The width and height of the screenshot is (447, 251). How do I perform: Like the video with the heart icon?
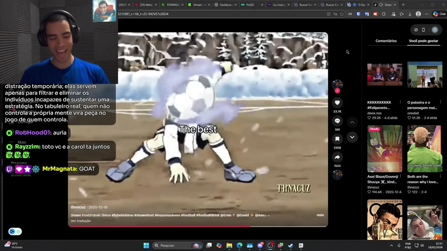[337, 102]
